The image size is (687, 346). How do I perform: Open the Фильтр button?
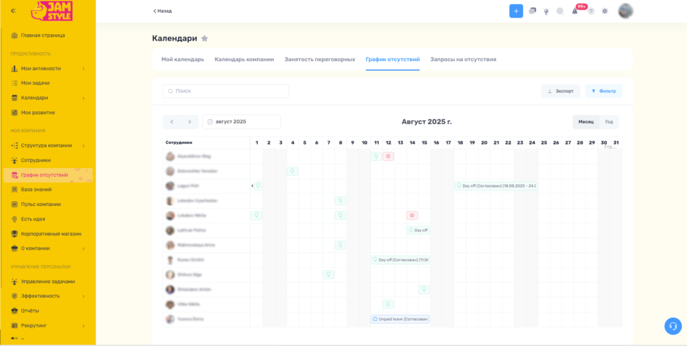tap(603, 91)
